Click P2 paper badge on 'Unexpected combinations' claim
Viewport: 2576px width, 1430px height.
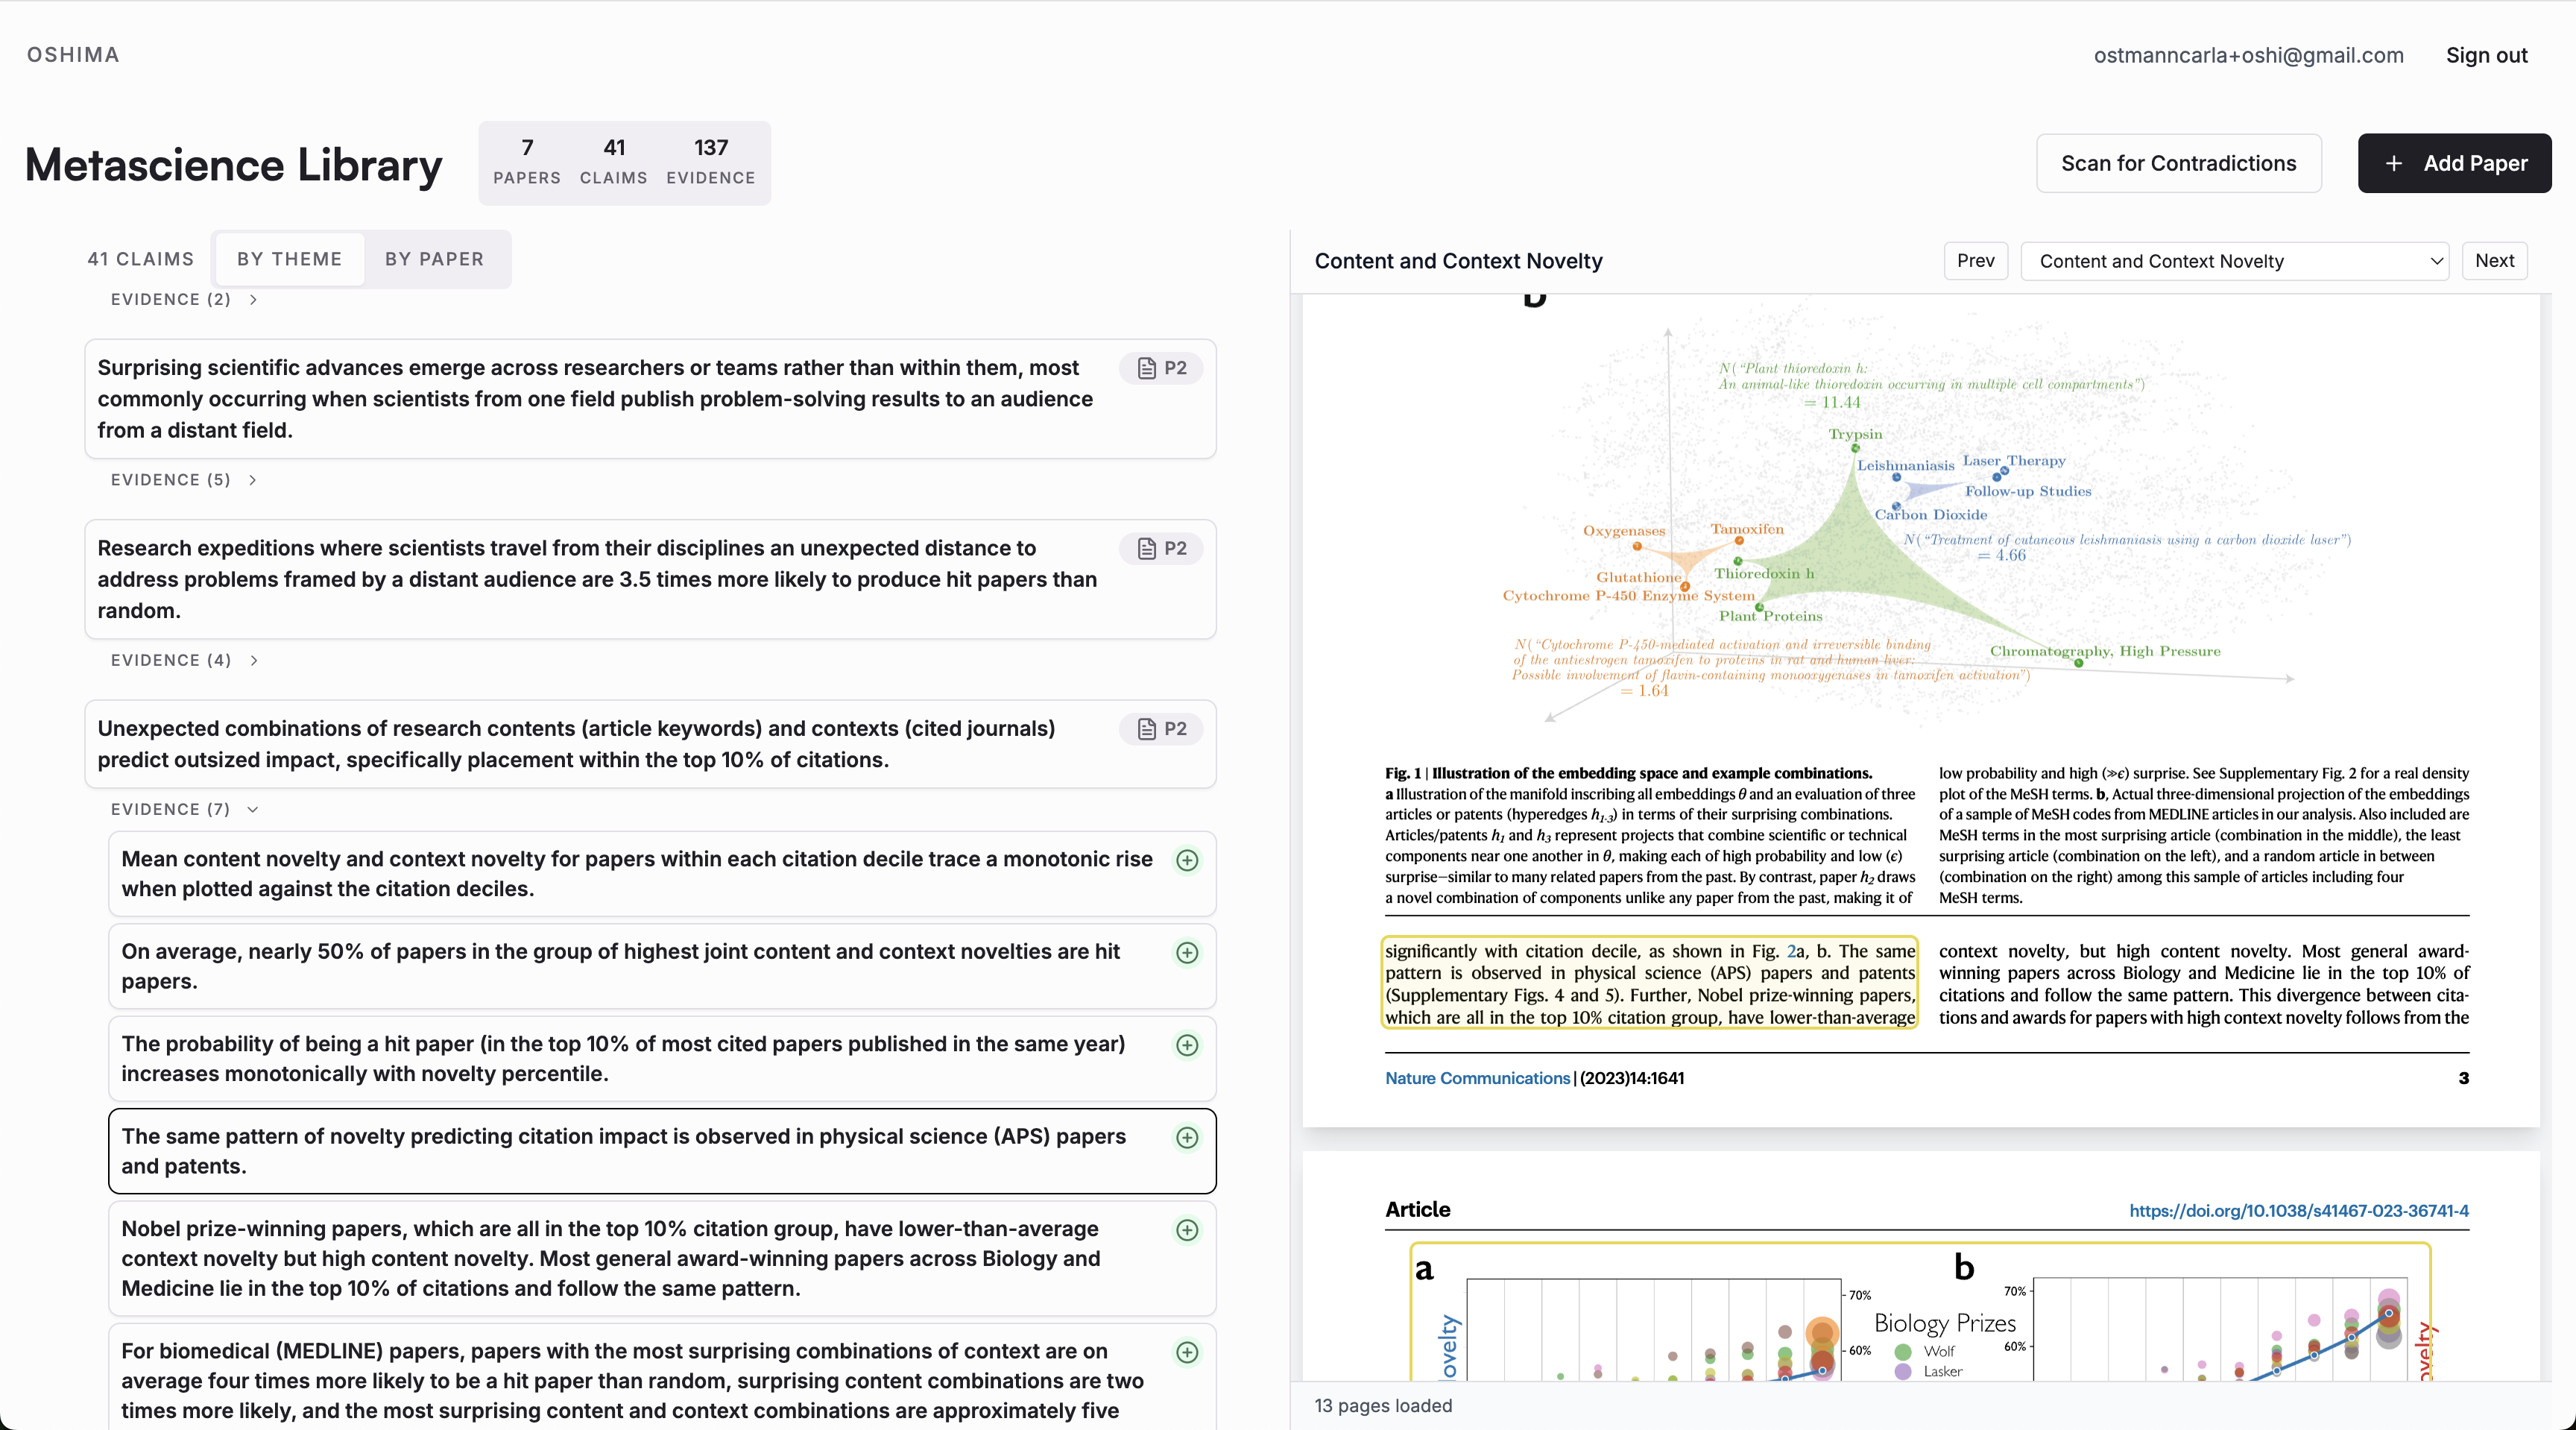tap(1161, 729)
